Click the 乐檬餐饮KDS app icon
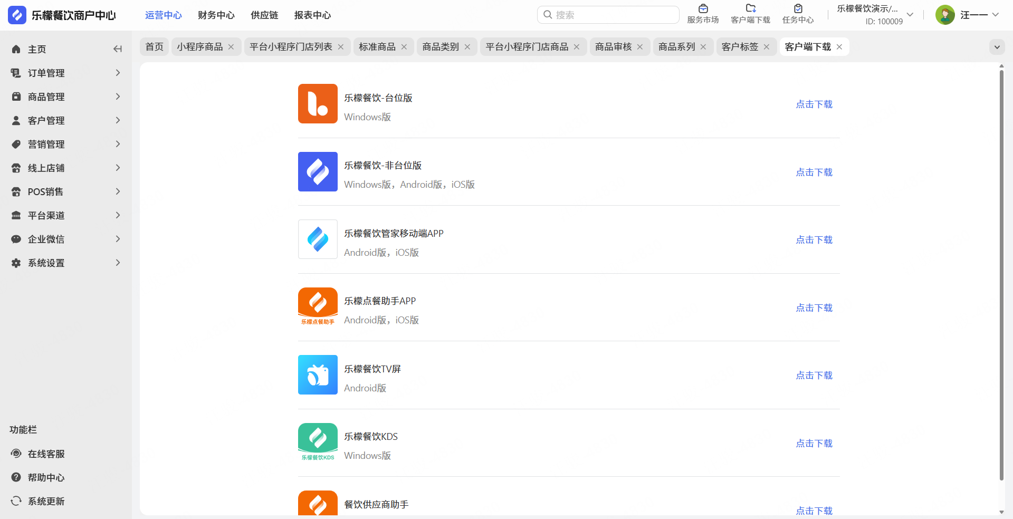 pyautogui.click(x=318, y=443)
